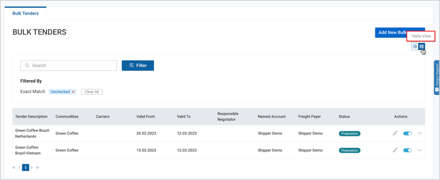This screenshot has width=440, height=180.
Task: Edit Green Coffee-Brazil-Netherlands tender pencil icon
Action: click(x=396, y=134)
